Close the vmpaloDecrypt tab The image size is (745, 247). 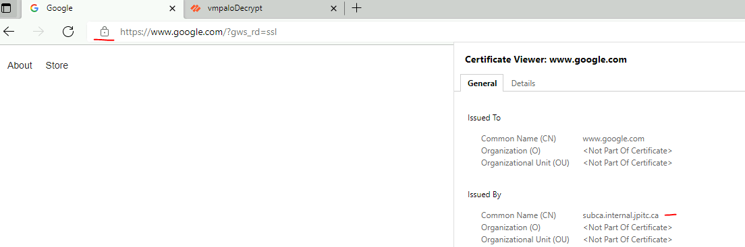tap(334, 9)
